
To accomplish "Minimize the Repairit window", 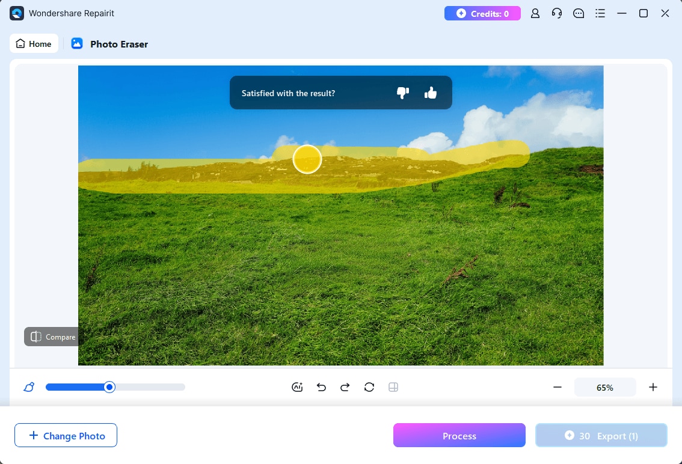I will tap(622, 13).
